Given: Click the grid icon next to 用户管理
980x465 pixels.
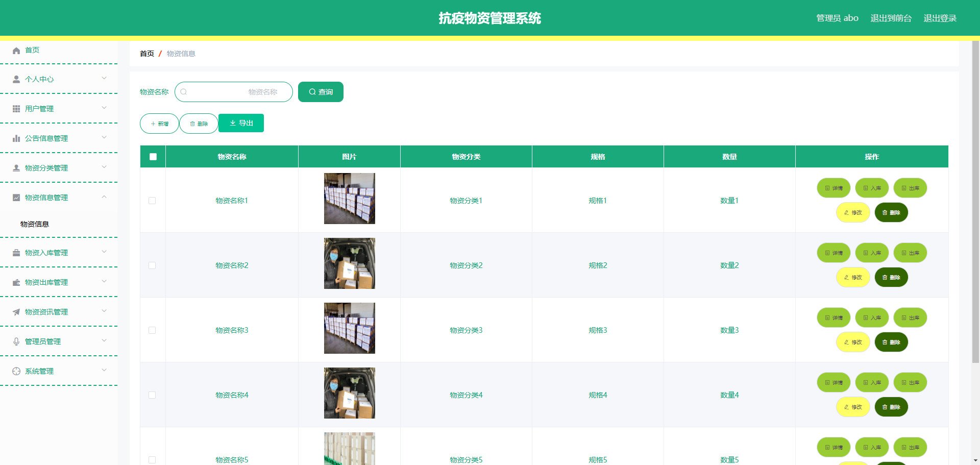Looking at the screenshot, I should tap(16, 109).
